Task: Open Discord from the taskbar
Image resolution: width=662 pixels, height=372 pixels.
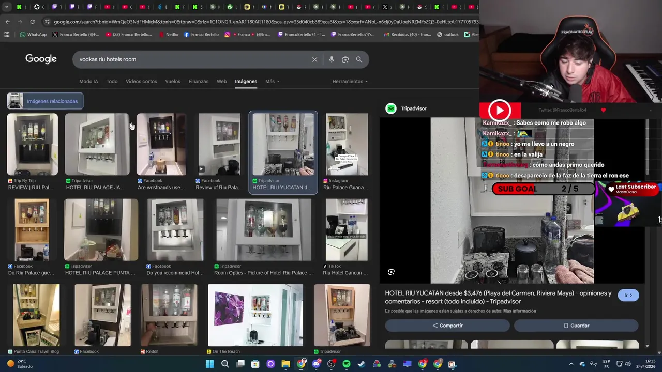Action: (316, 364)
